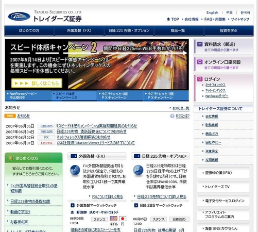Click the RSSとは? link
The height and width of the screenshot is (232, 258).
click(x=183, y=116)
